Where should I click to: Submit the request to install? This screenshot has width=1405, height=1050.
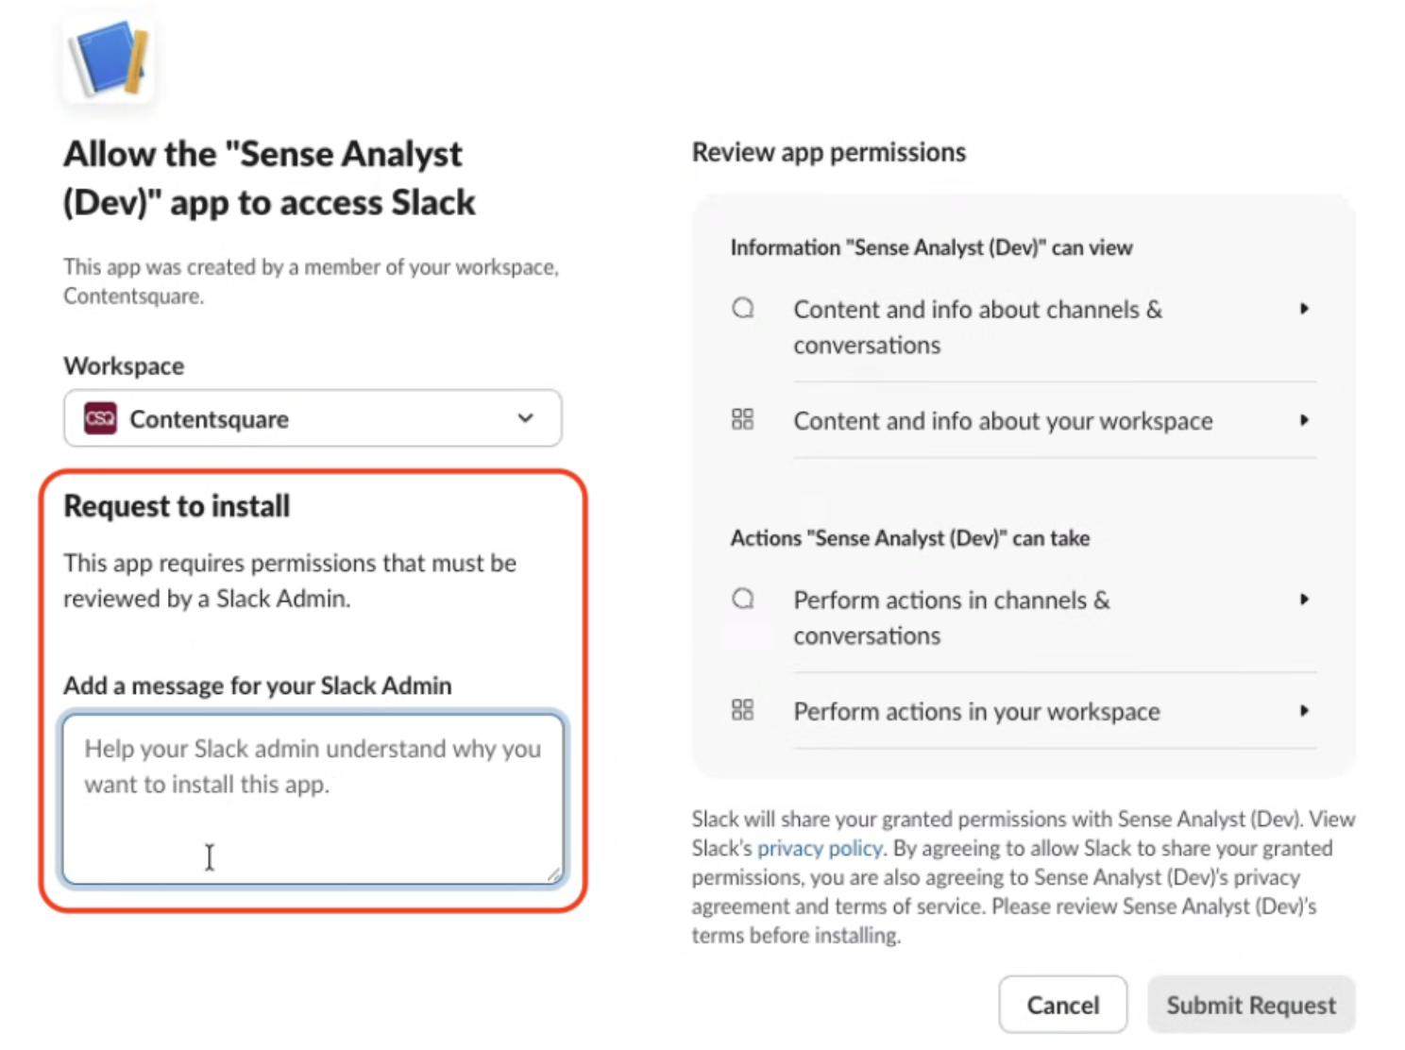(1251, 1005)
